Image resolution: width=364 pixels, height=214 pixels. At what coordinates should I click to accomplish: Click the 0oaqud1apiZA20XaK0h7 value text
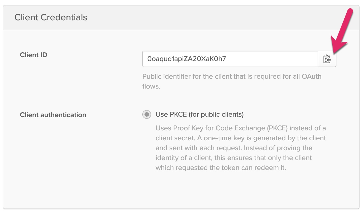point(187,59)
